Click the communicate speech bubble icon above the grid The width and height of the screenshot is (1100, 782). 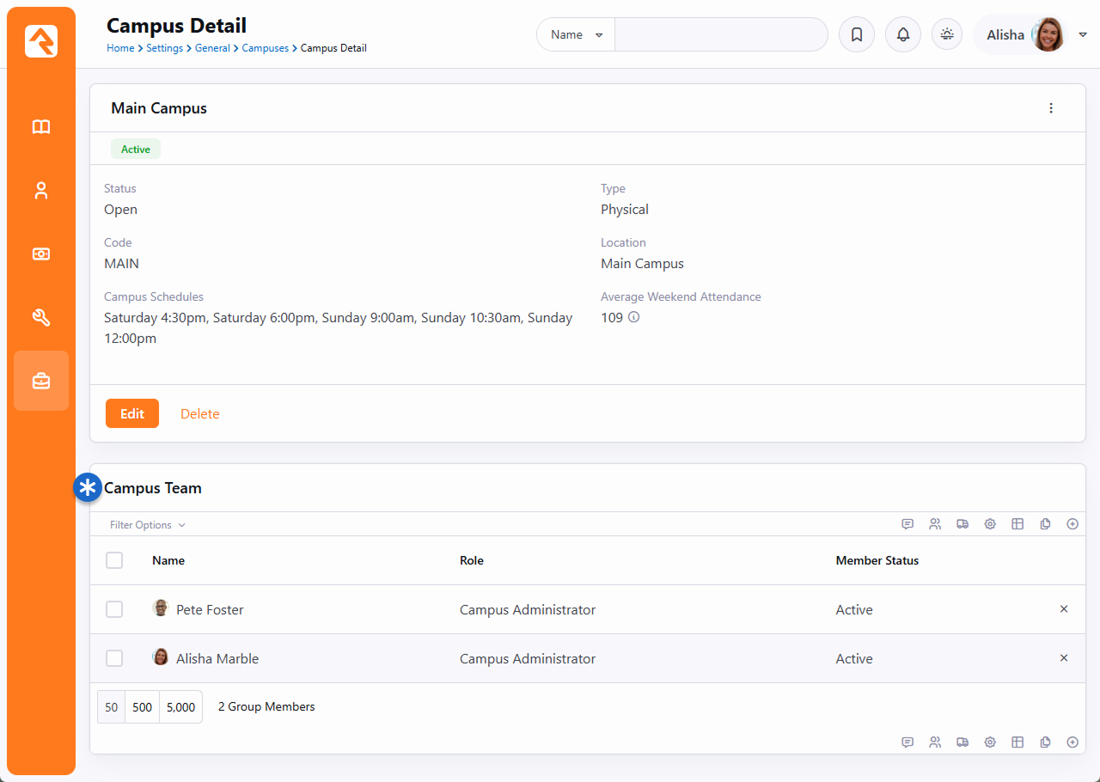(x=907, y=524)
